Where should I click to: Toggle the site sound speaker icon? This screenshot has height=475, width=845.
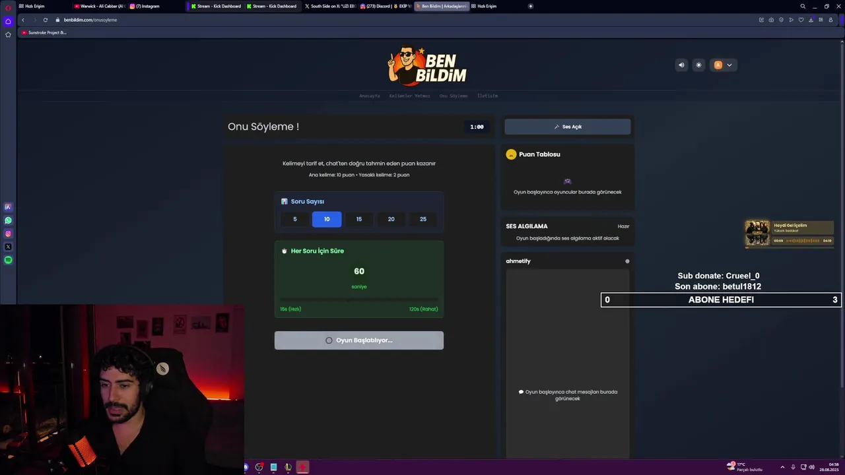(x=681, y=65)
